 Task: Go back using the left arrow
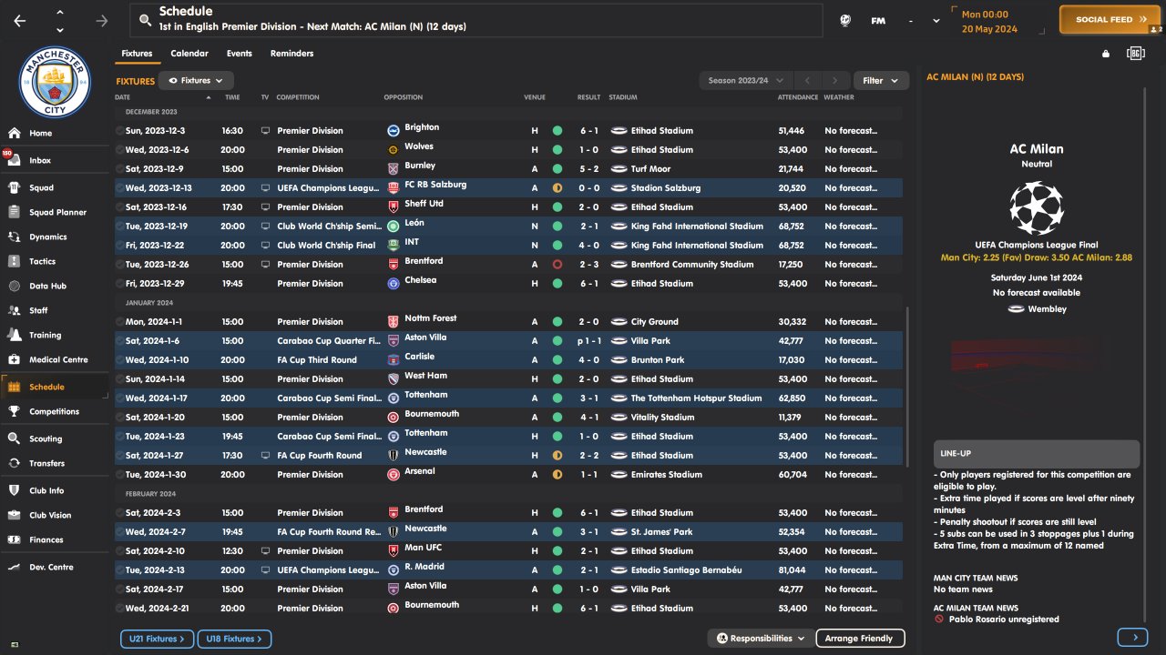(x=20, y=20)
